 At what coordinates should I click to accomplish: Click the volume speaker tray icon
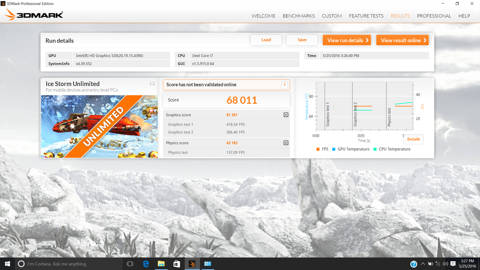pos(445,264)
